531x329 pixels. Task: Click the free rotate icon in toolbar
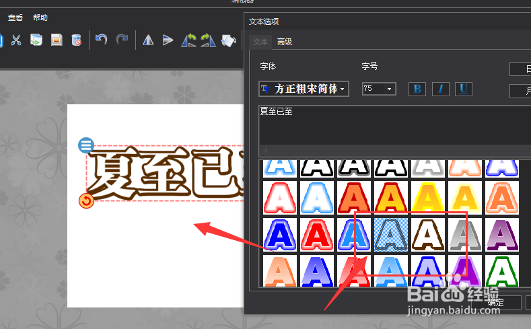[x=229, y=40]
